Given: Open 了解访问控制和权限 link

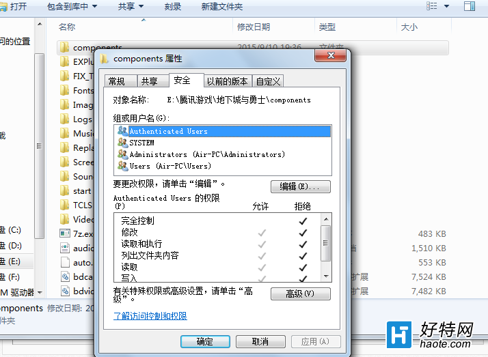Looking at the screenshot, I should pos(150,316).
